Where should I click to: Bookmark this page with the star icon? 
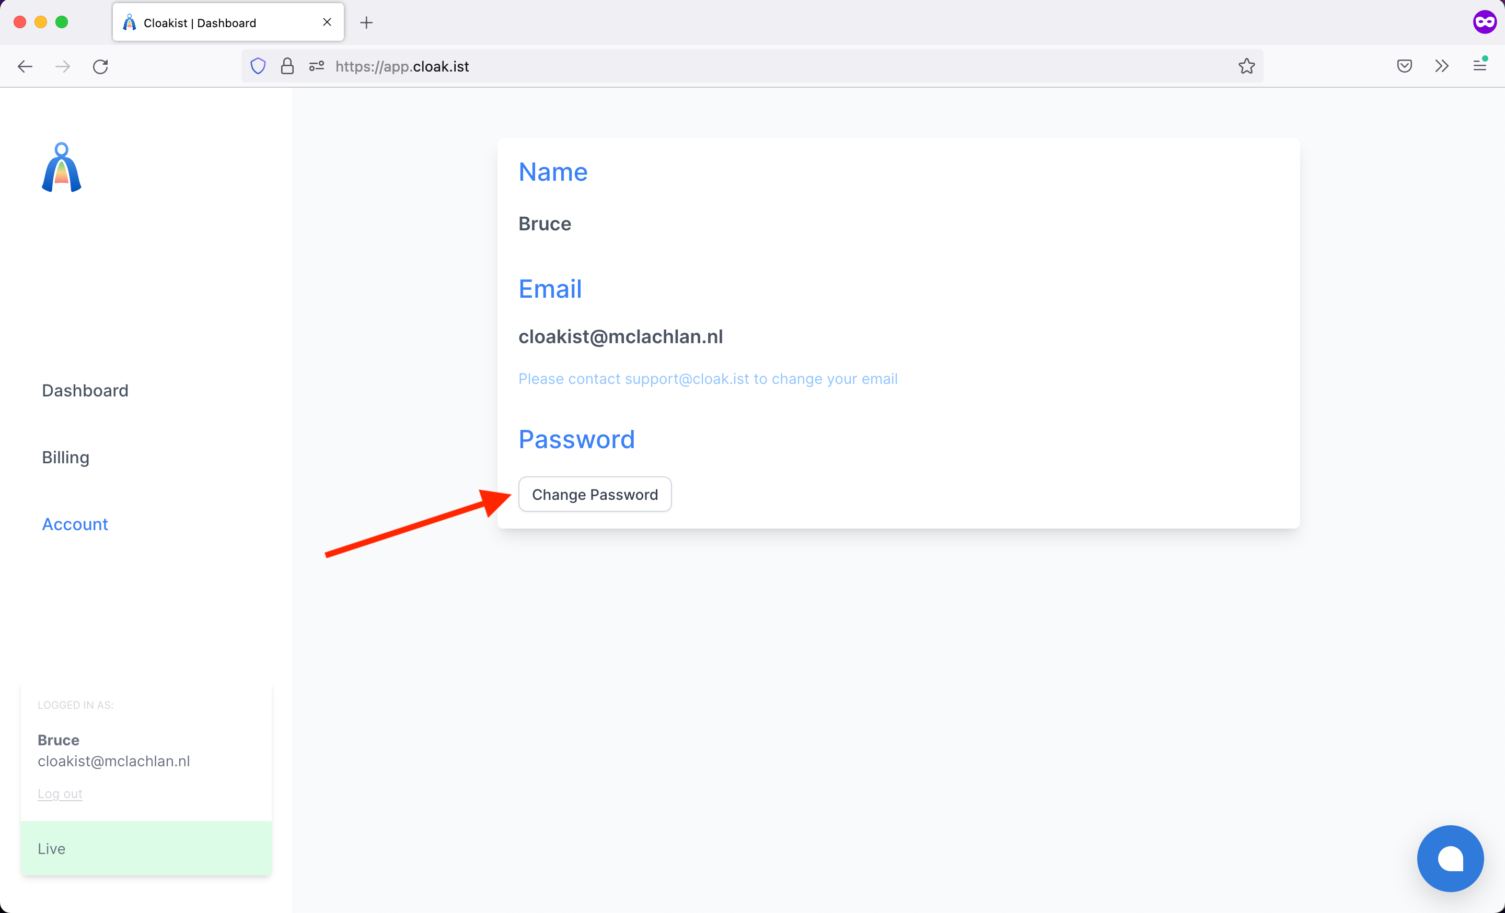pos(1247,66)
